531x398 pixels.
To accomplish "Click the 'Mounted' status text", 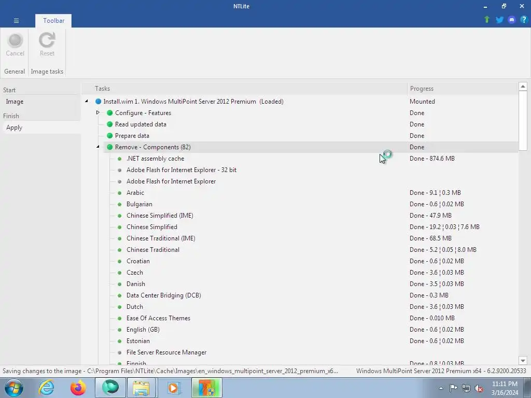I will pyautogui.click(x=422, y=102).
